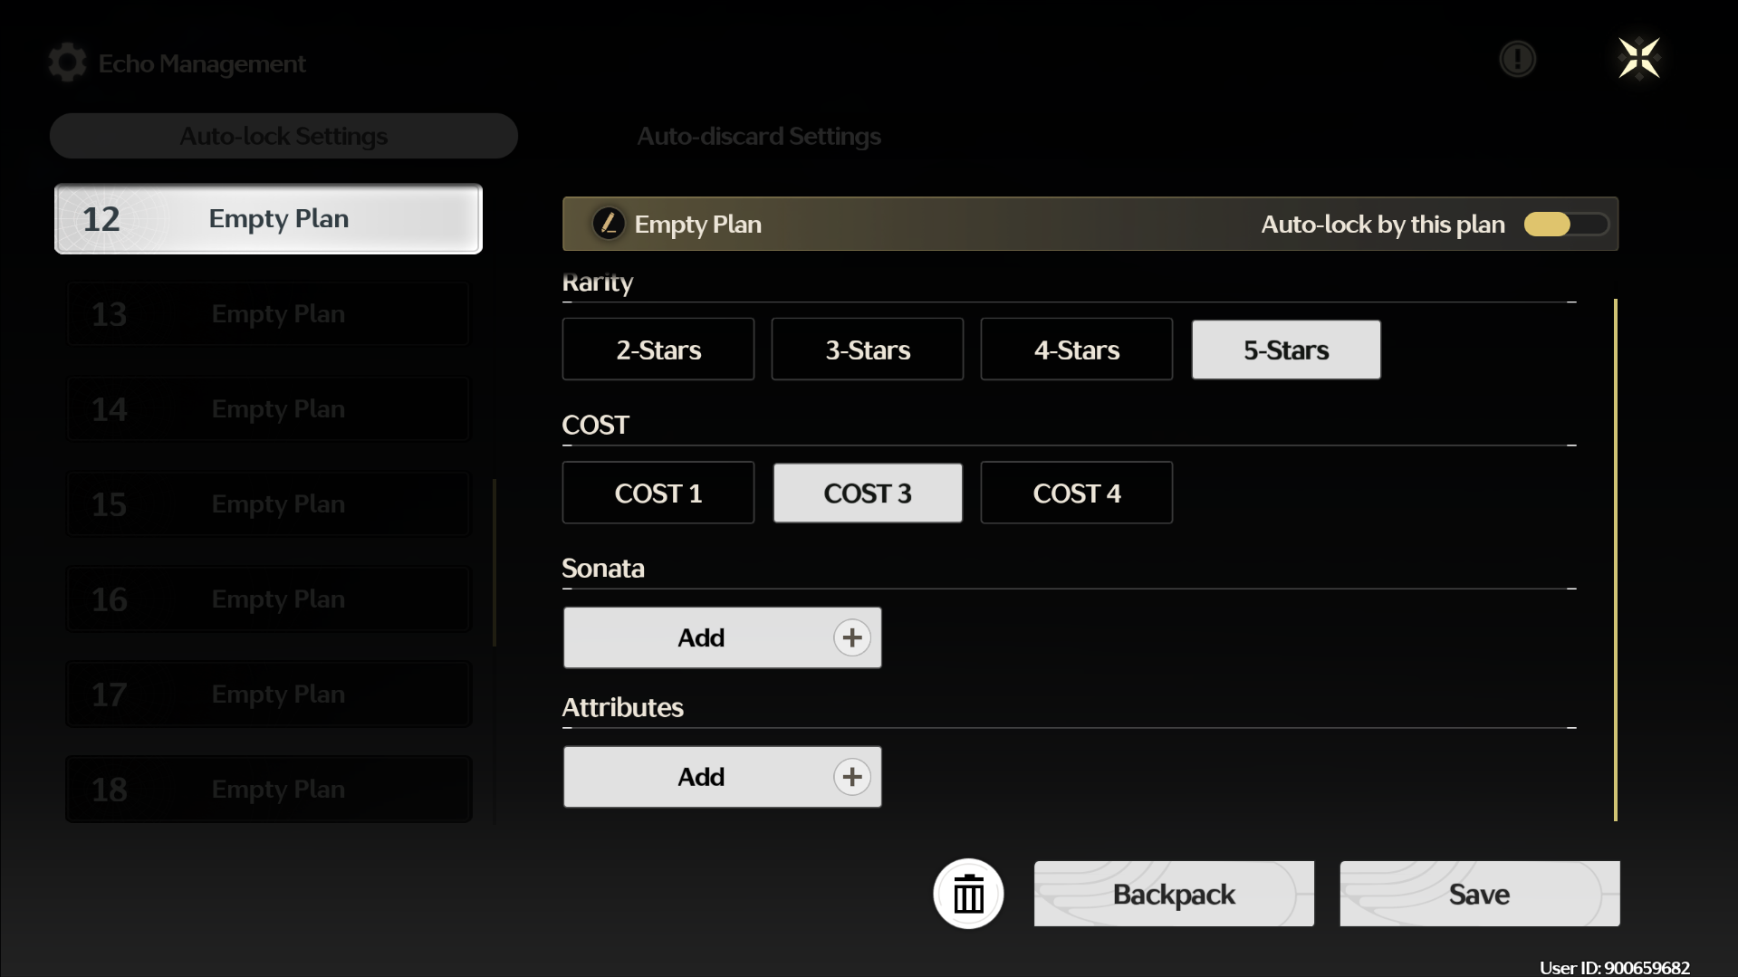Click the trash can delete plan icon
Image resolution: width=1738 pixels, height=977 pixels.
pyautogui.click(x=968, y=894)
